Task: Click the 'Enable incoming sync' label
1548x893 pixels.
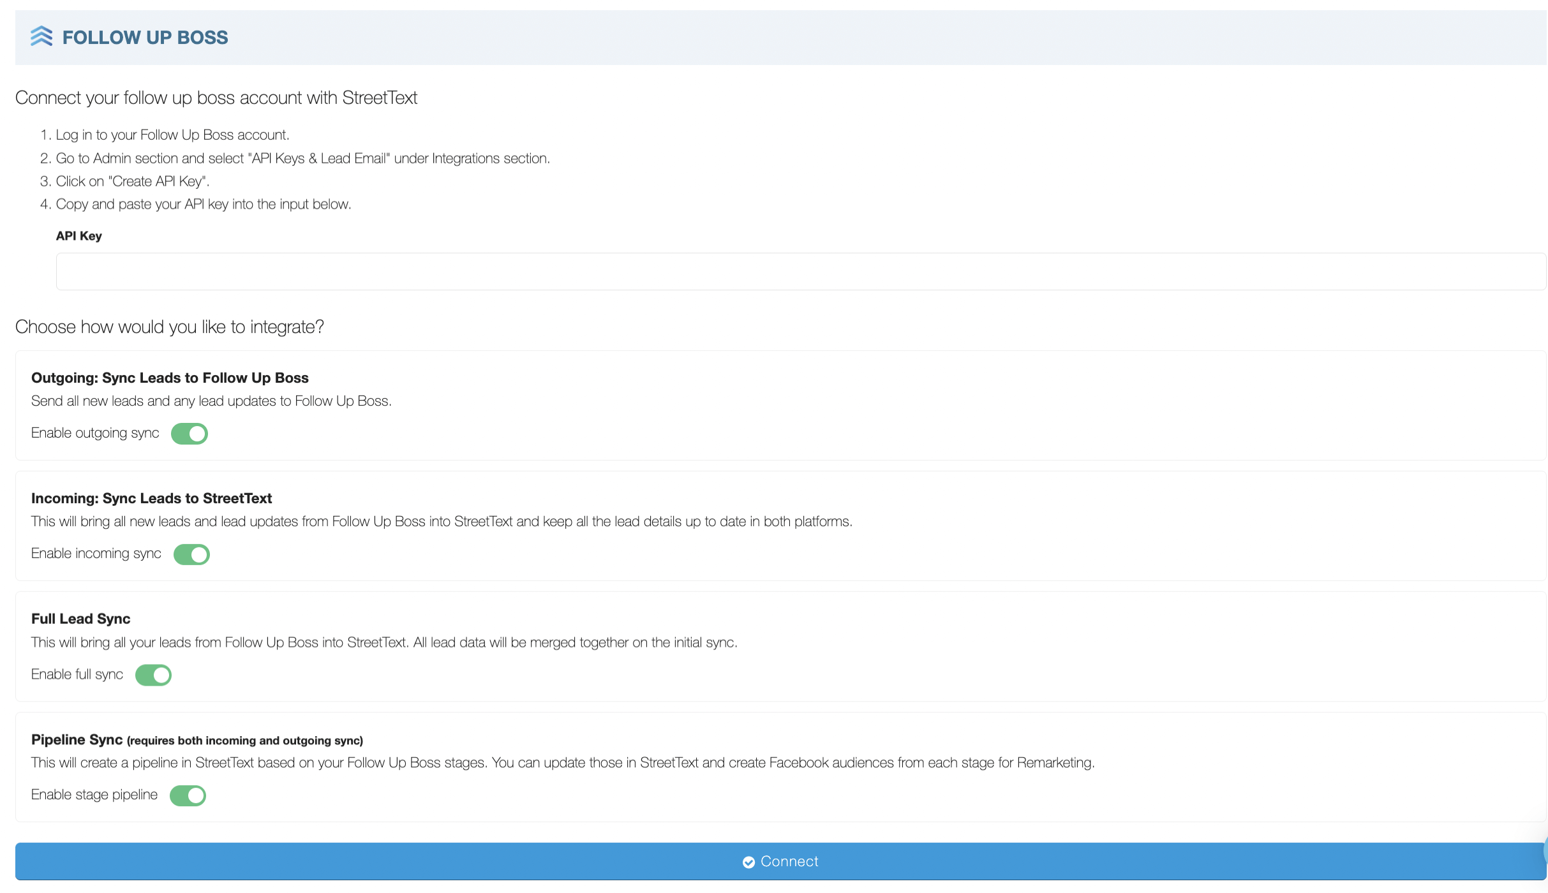Action: (x=96, y=554)
